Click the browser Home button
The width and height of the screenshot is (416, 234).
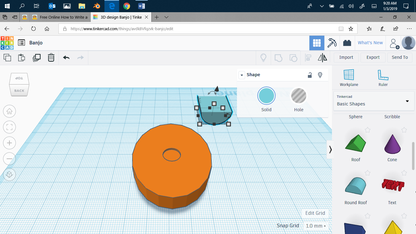tap(47, 29)
